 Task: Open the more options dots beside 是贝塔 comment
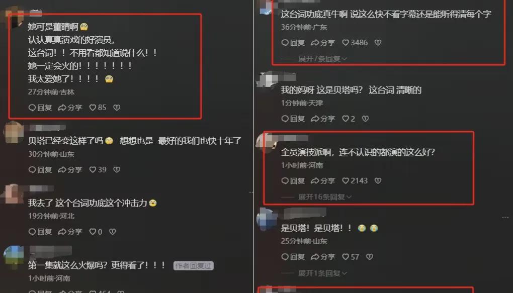505,218
